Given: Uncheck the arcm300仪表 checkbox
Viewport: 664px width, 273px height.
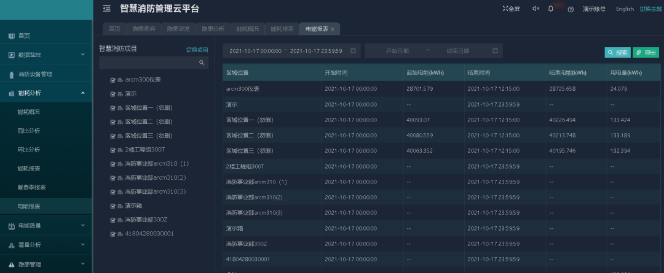Looking at the screenshot, I should (x=113, y=80).
